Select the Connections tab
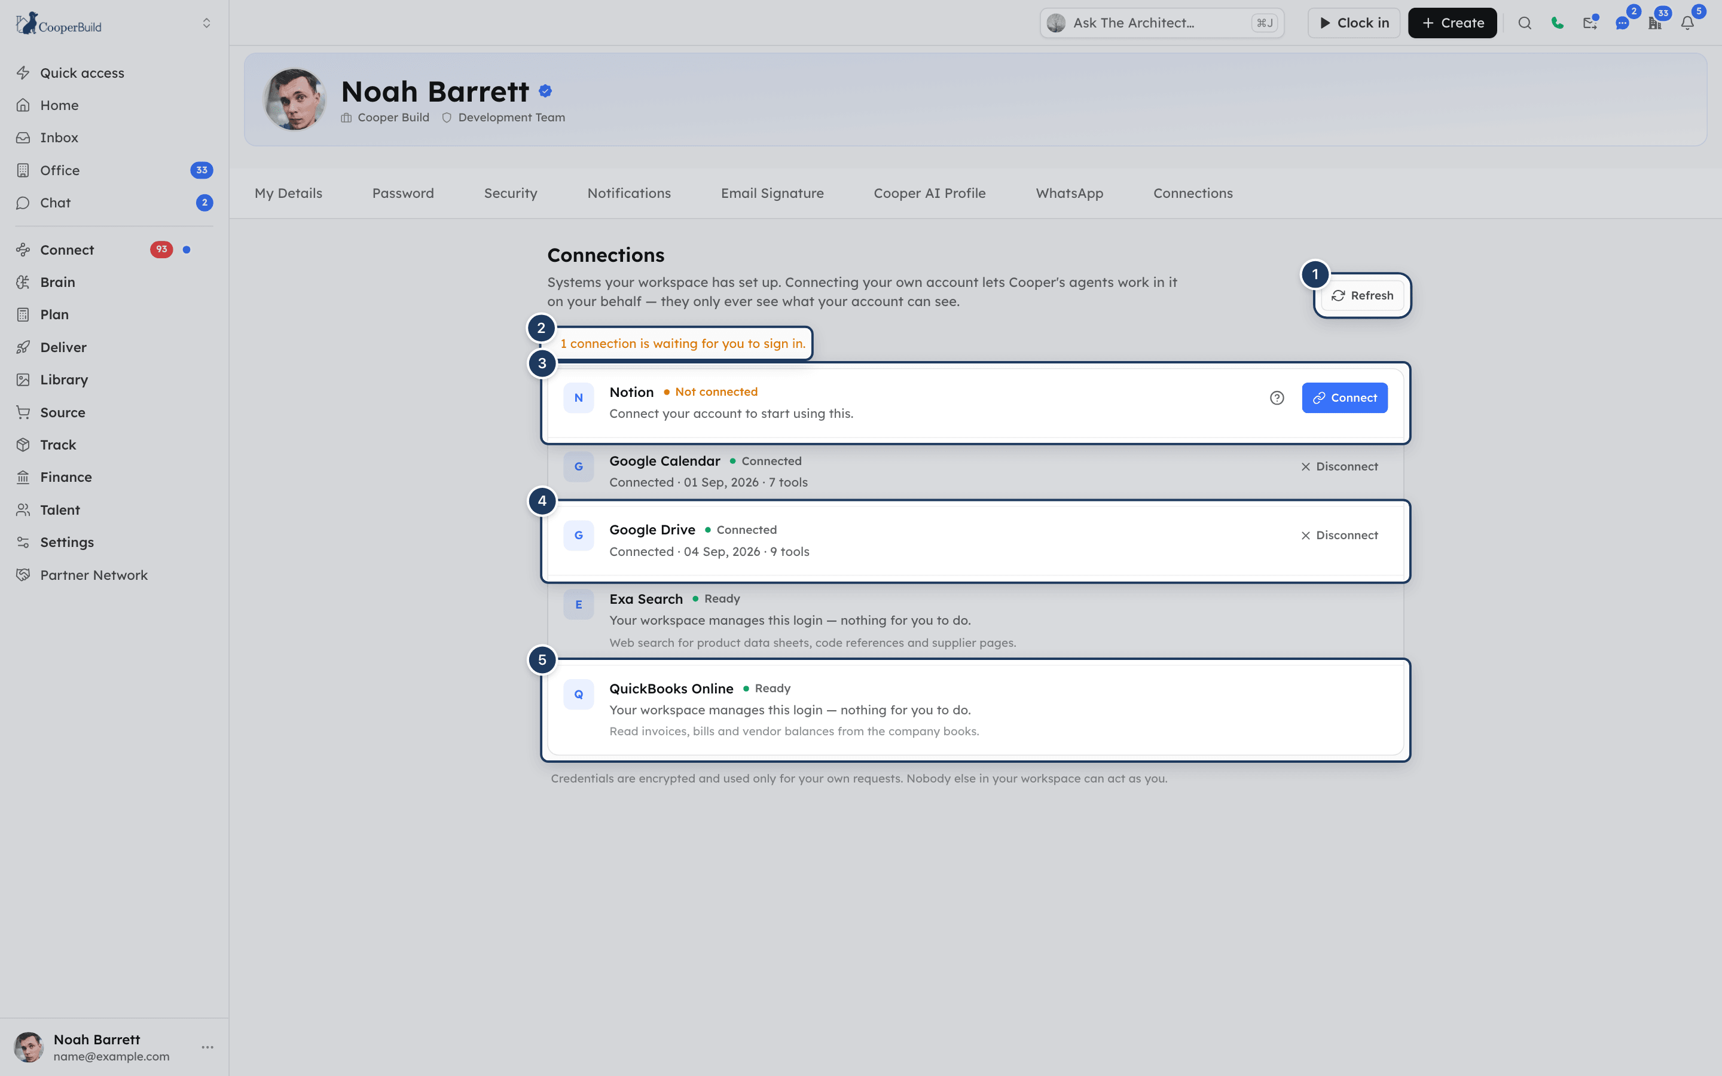Screen dimensions: 1722x1076 [1193, 193]
